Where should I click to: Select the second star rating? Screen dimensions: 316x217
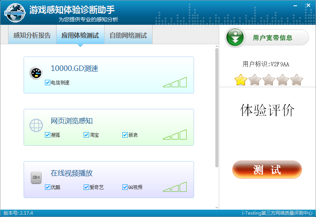click(x=255, y=80)
